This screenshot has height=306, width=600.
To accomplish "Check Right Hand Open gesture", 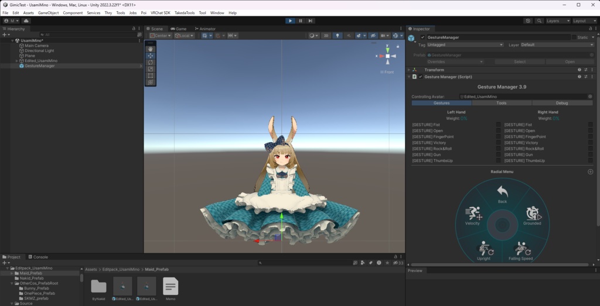I will click(x=591, y=130).
